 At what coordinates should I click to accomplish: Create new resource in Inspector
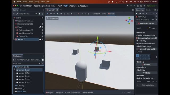click(x=137, y=13)
